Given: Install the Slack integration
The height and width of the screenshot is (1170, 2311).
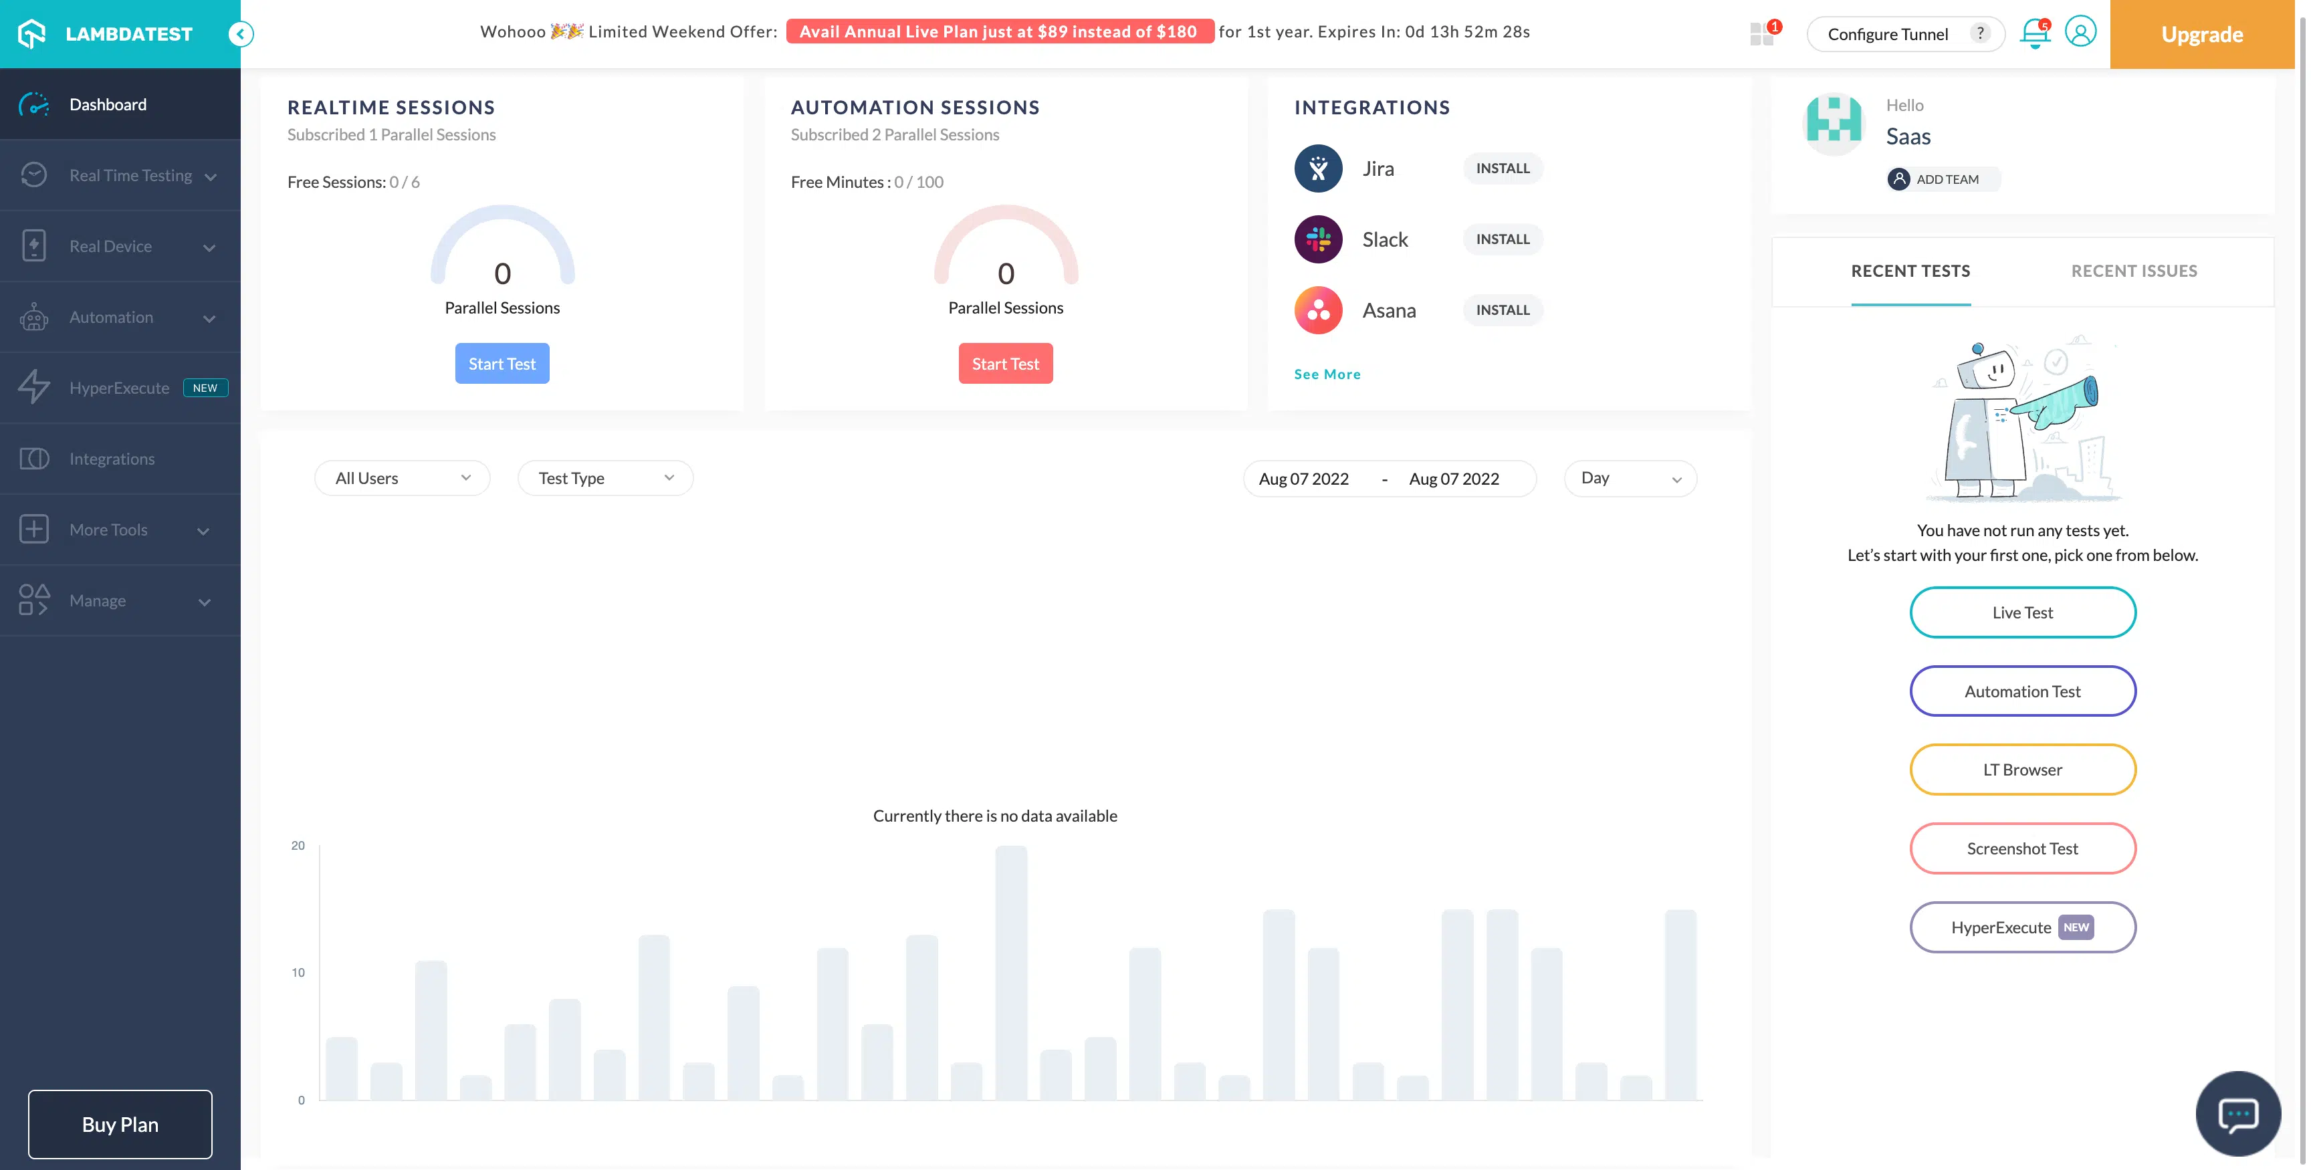Looking at the screenshot, I should (1503, 239).
